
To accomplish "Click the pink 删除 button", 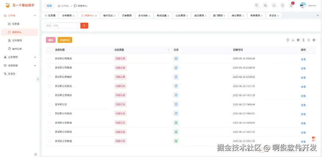I will (x=51, y=40).
